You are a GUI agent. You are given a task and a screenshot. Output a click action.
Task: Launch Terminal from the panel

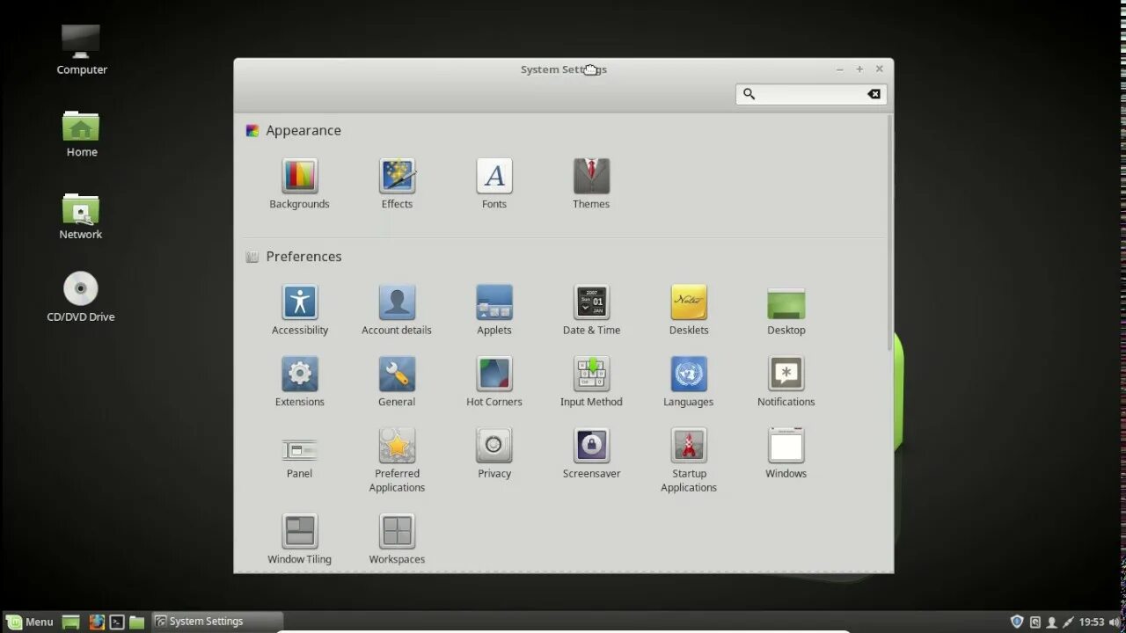click(x=116, y=622)
